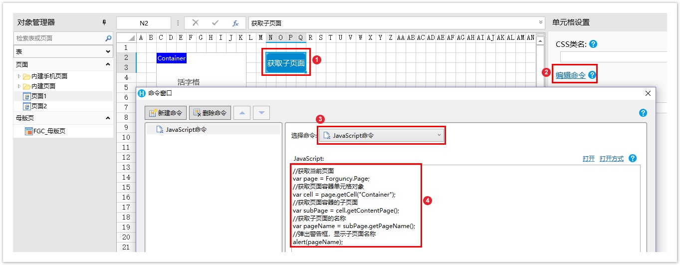Select 页面2 in the page tree

pyautogui.click(x=38, y=106)
